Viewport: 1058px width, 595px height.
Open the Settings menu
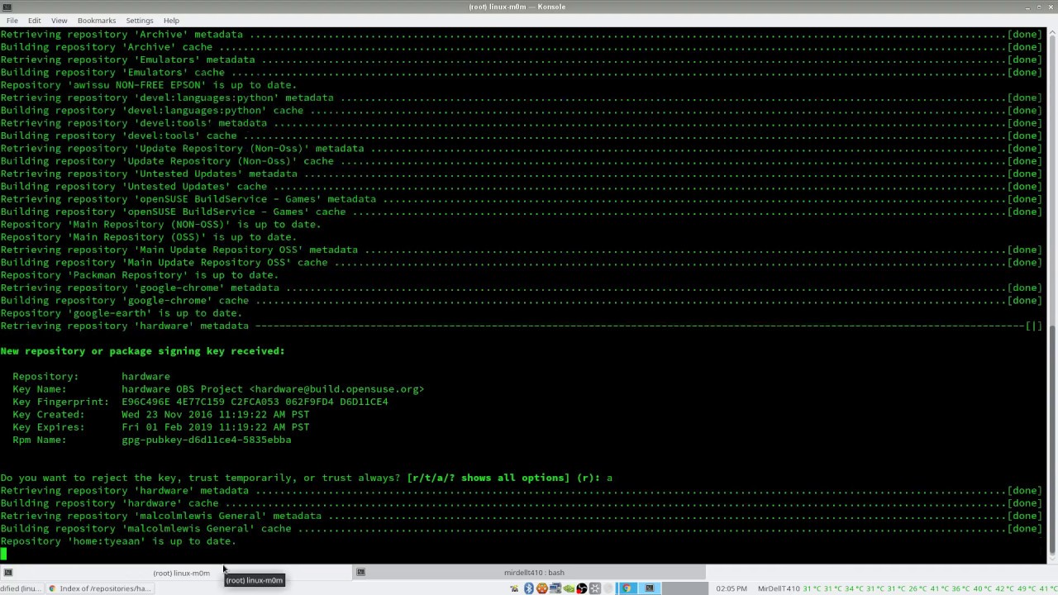pyautogui.click(x=140, y=20)
